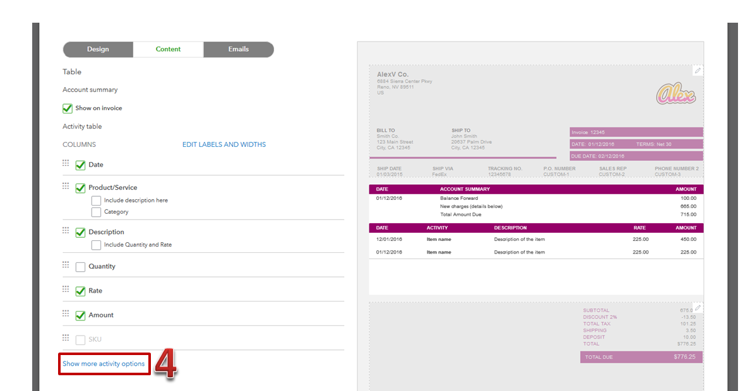The height and width of the screenshot is (391, 750).
Task: Click Show more activity options
Action: pyautogui.click(x=104, y=364)
